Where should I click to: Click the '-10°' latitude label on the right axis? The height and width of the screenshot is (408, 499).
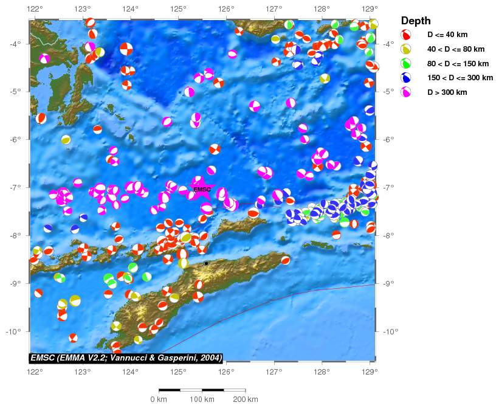(390, 331)
